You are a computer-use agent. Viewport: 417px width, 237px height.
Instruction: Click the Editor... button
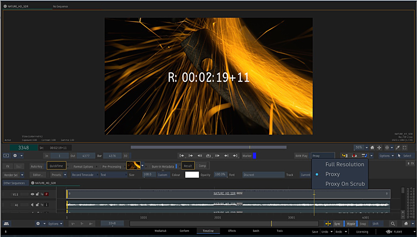38,175
